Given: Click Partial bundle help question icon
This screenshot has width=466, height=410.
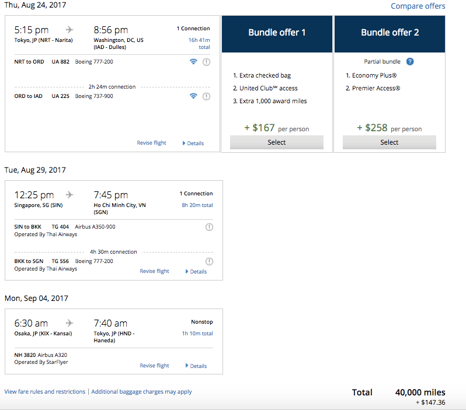Looking at the screenshot, I should [410, 61].
